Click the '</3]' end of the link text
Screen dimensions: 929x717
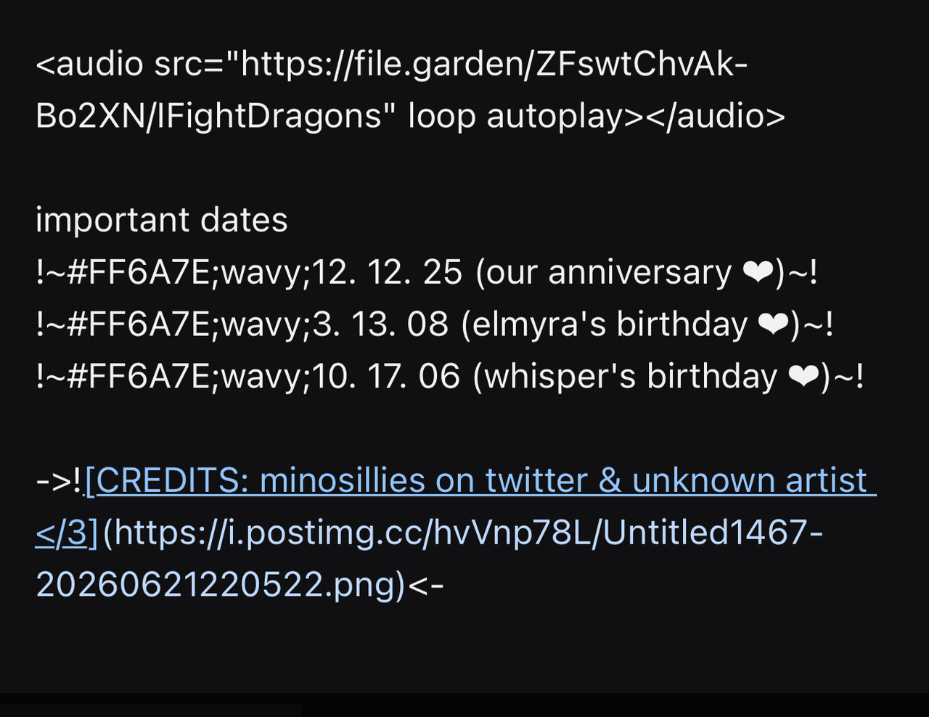tap(66, 533)
